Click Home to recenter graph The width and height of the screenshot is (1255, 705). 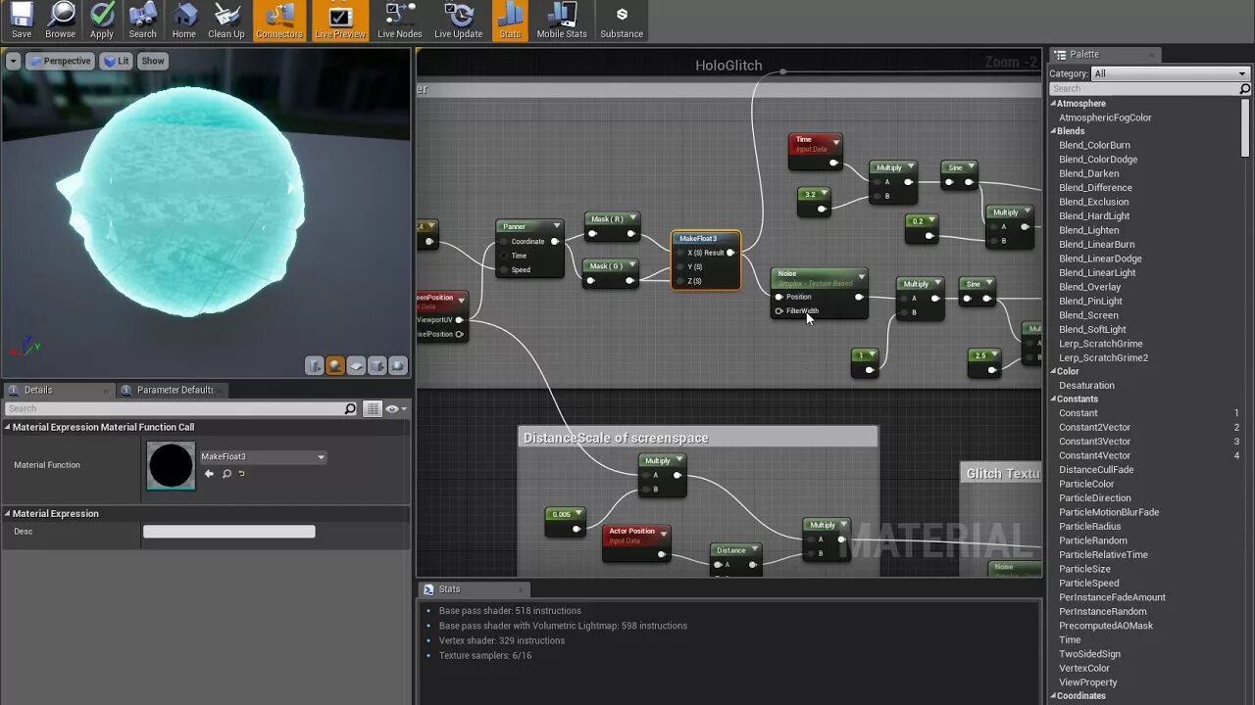click(x=184, y=21)
